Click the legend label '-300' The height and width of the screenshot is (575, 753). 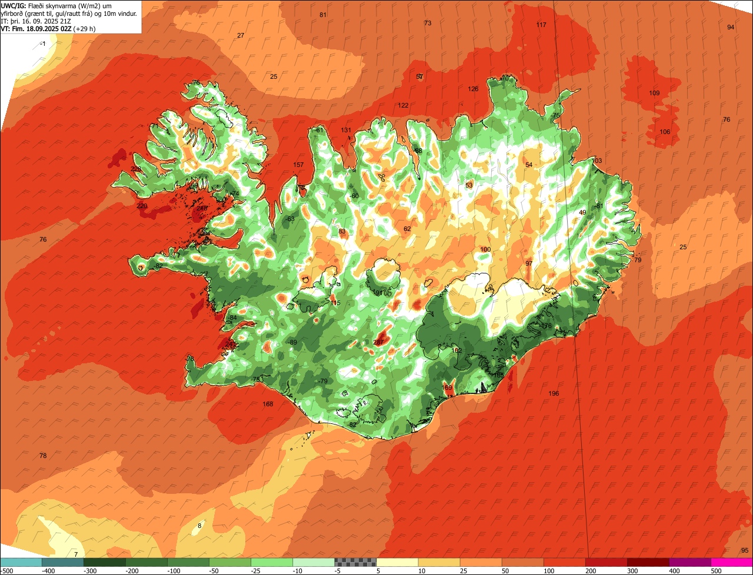[91, 571]
